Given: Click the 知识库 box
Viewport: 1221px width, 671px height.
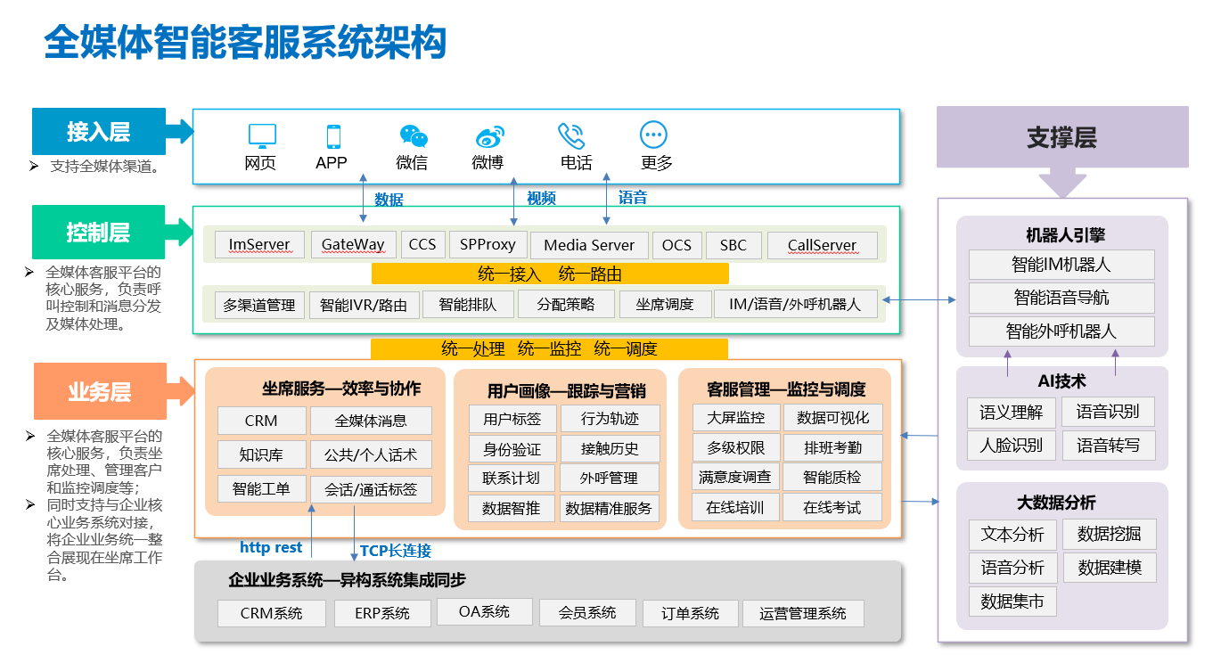Looking at the screenshot, I should [261, 454].
